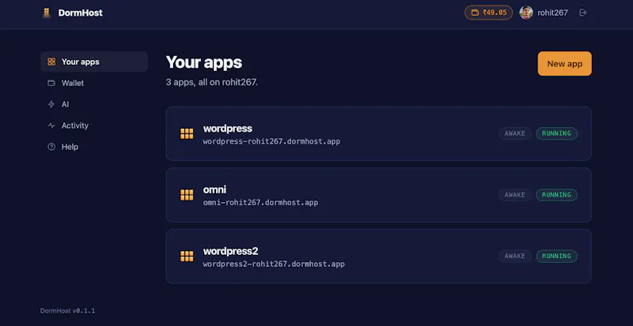Click the AWAKE badge on wordpress2
Screen dimensions: 633x326
pos(515,256)
